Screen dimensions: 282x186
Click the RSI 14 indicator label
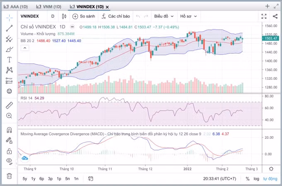pos(27,98)
